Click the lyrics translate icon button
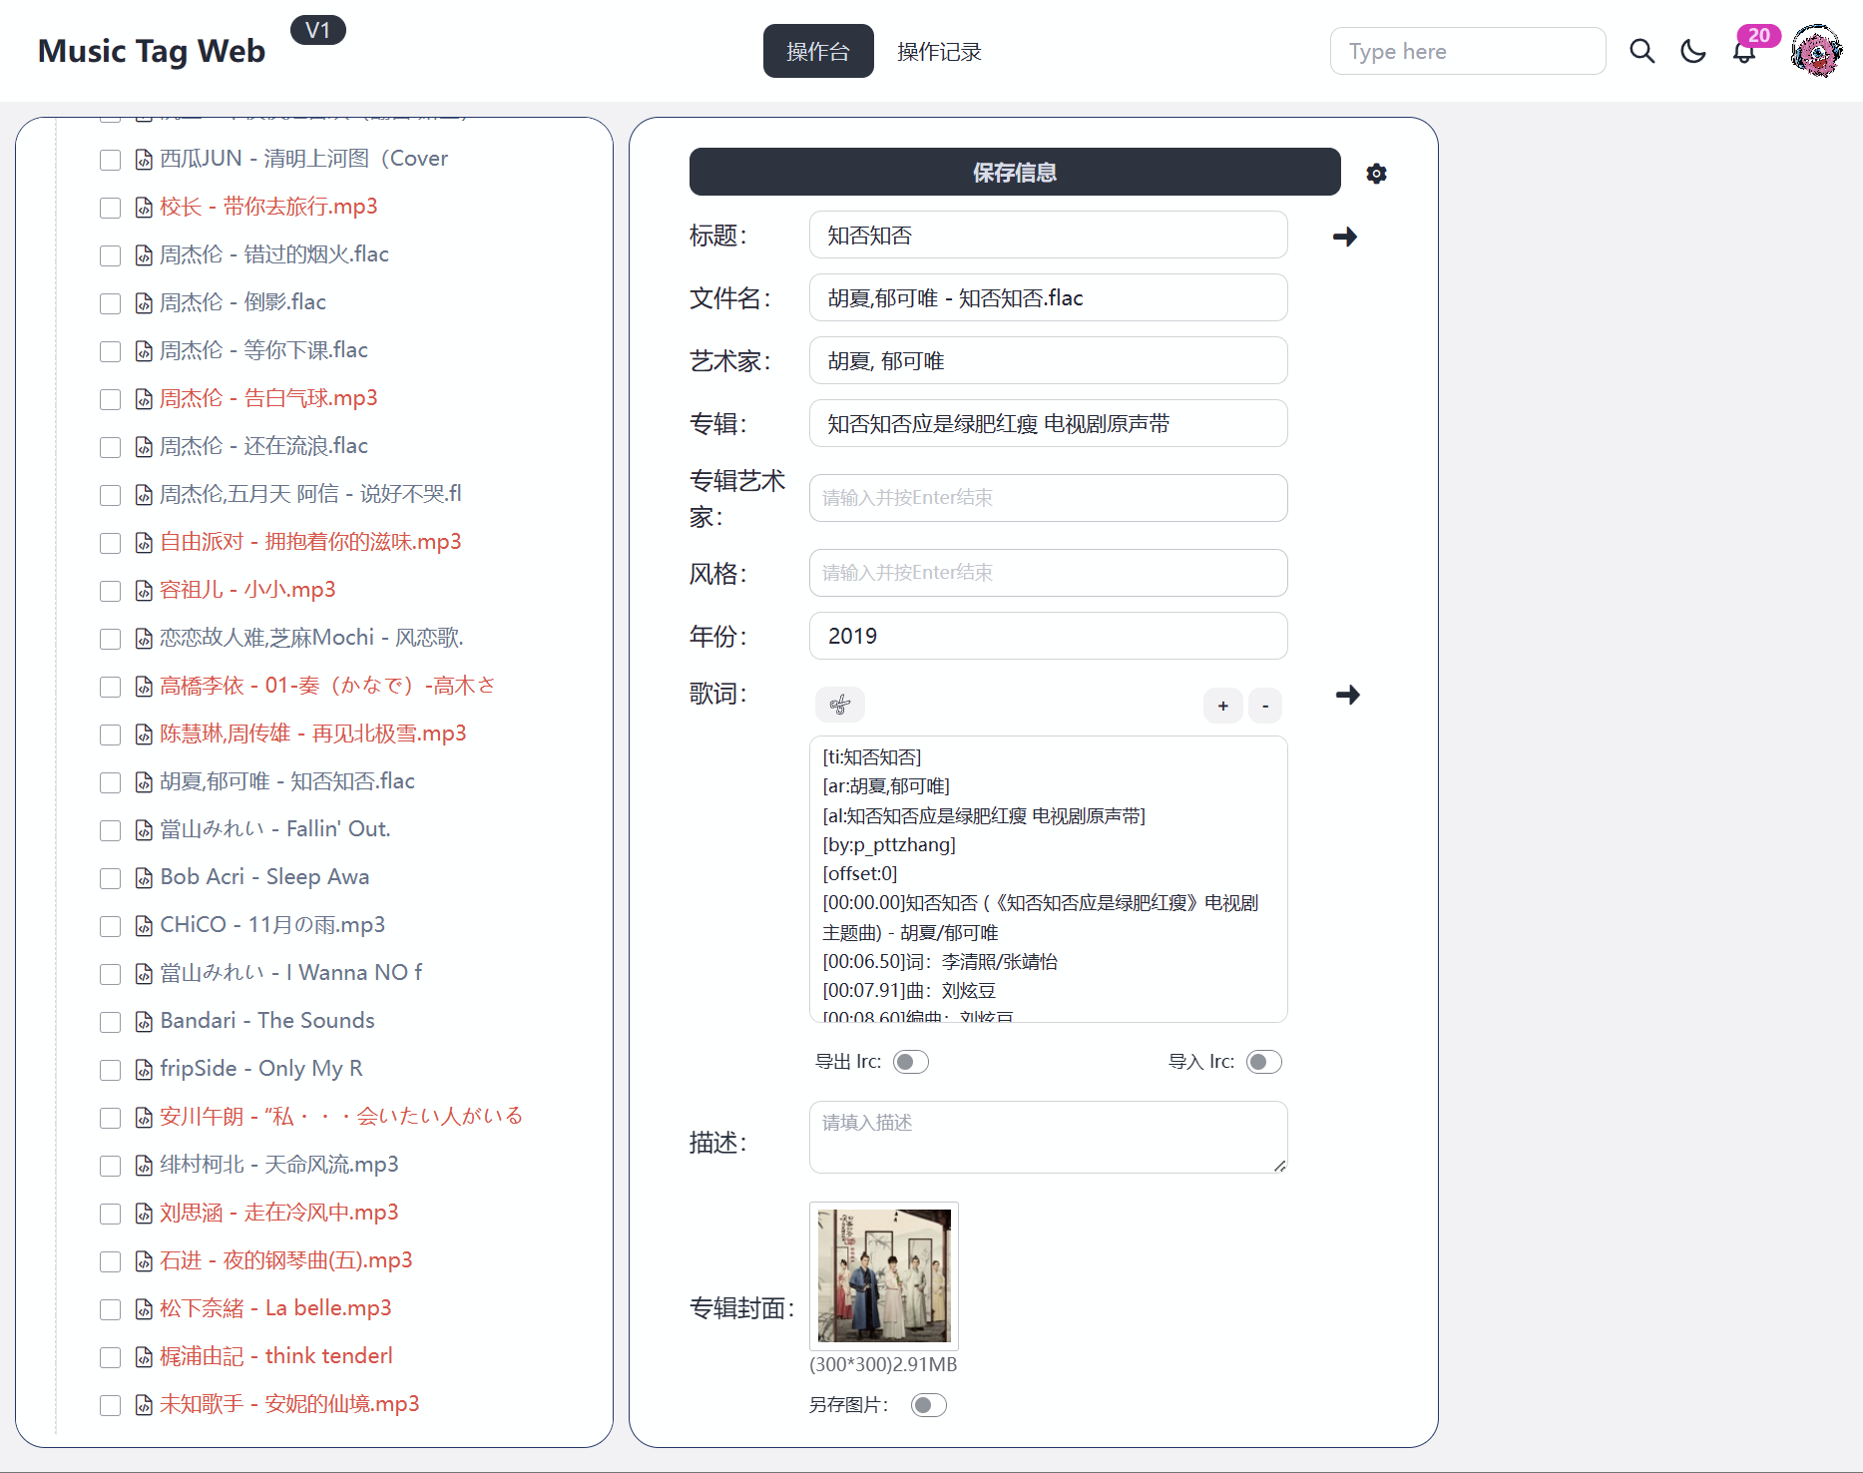1863x1473 pixels. pos(839,706)
